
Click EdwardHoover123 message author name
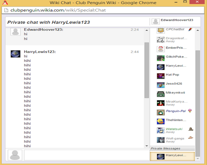(43, 30)
